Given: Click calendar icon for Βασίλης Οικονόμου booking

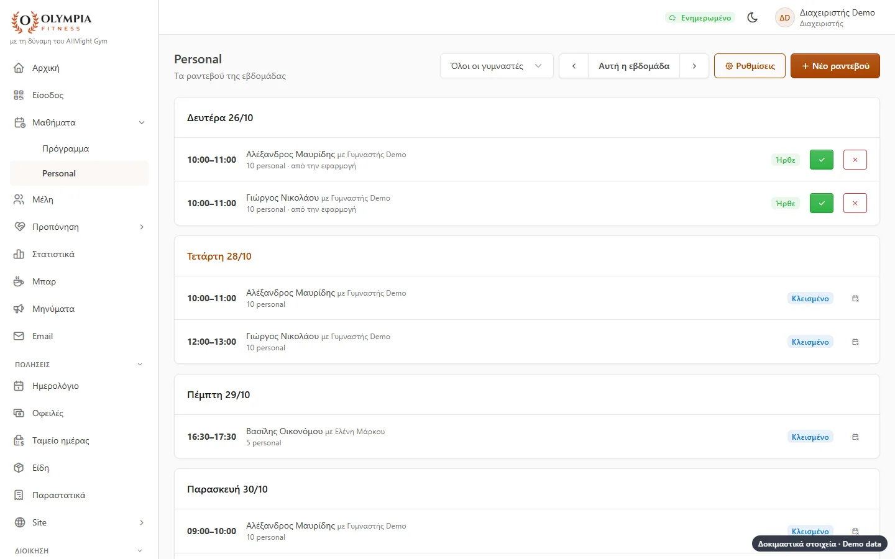Looking at the screenshot, I should 855,437.
